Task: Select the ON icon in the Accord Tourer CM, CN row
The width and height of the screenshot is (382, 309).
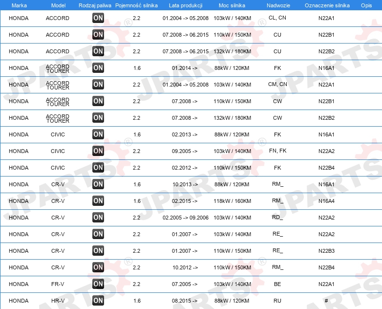Action: coord(98,85)
